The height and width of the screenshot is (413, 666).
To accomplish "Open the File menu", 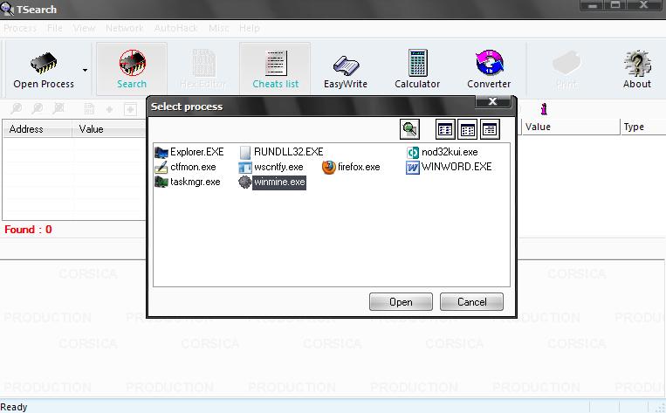I will [54, 28].
